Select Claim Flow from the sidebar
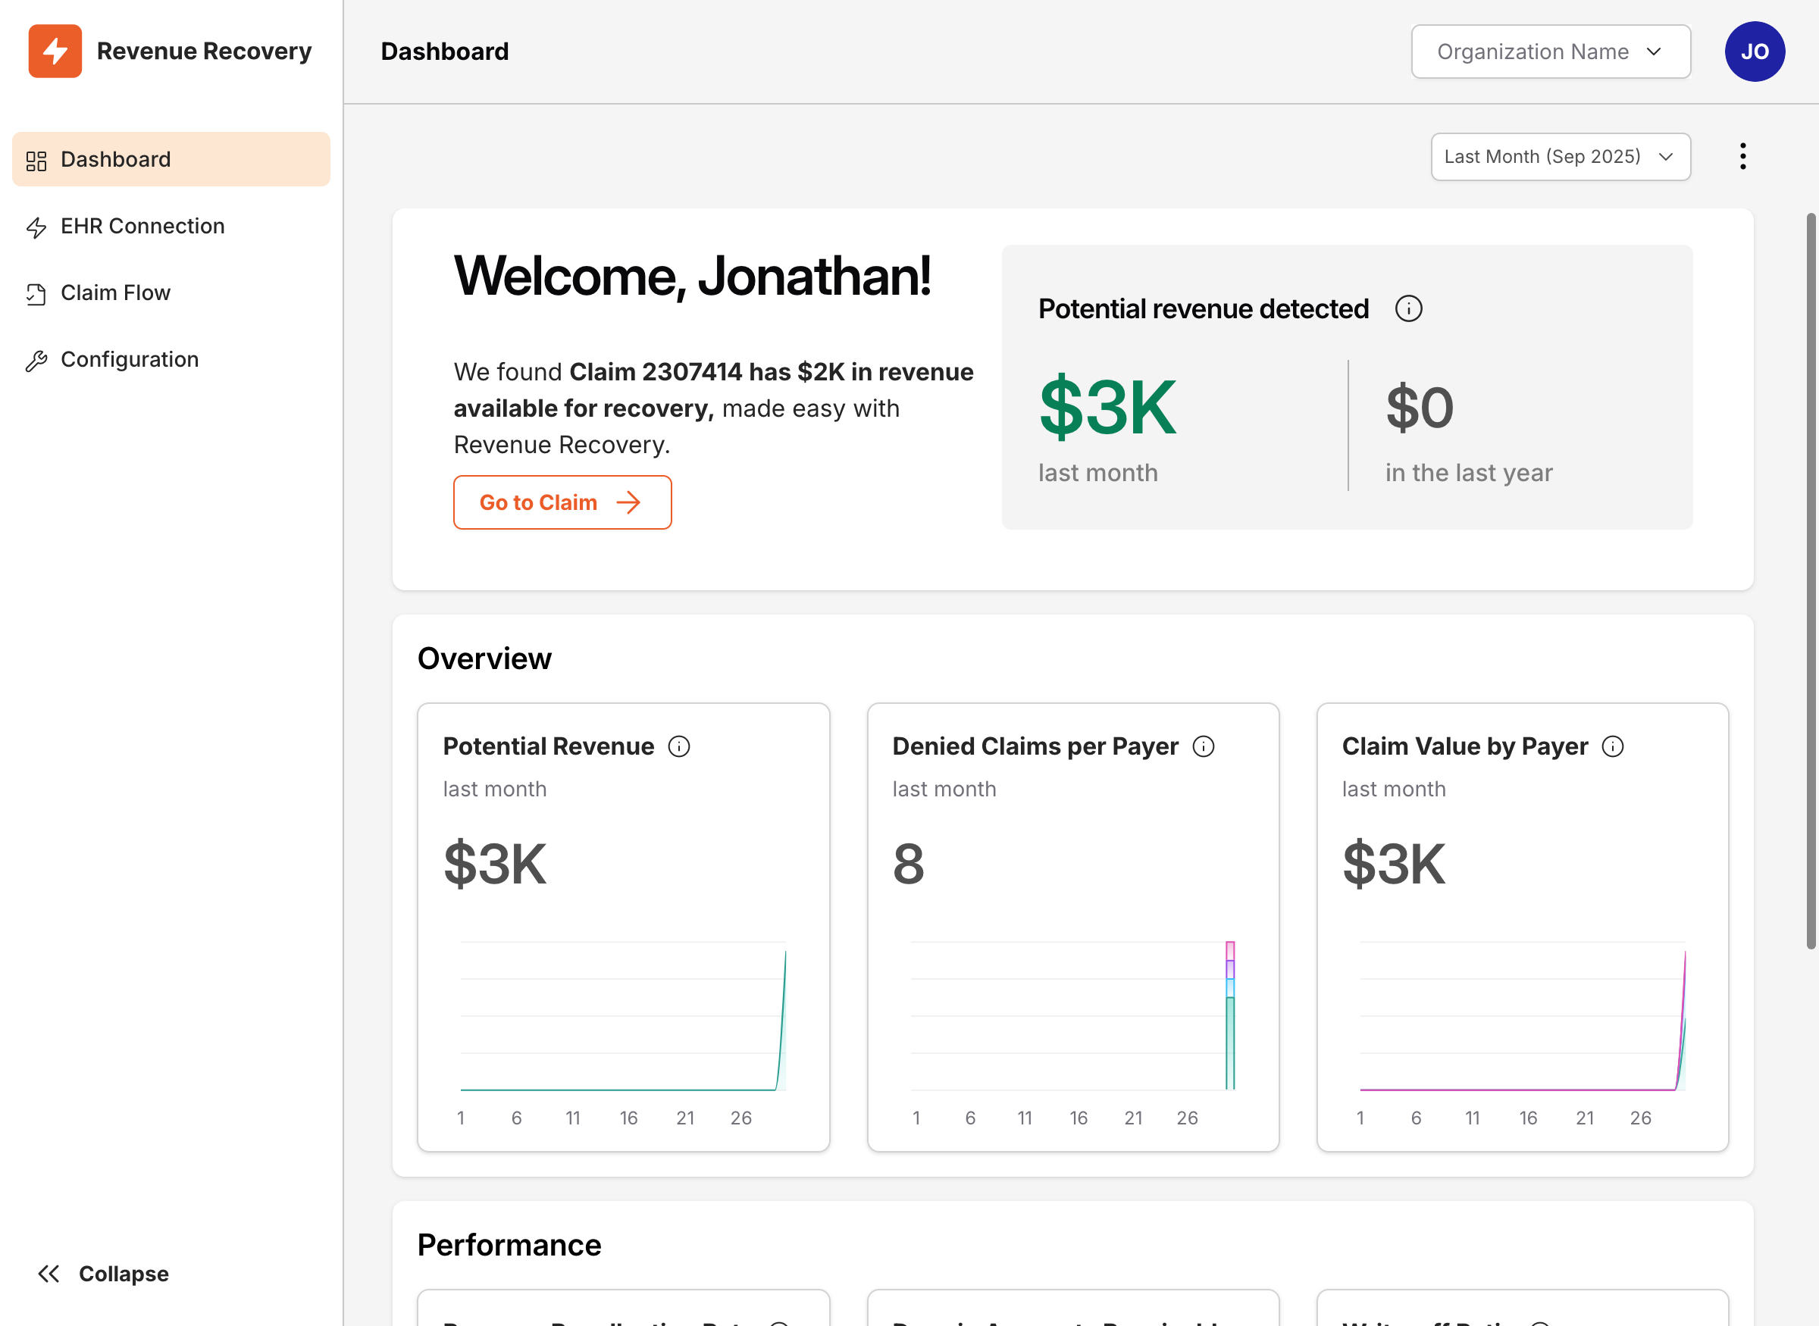The width and height of the screenshot is (1819, 1326). [x=116, y=294]
